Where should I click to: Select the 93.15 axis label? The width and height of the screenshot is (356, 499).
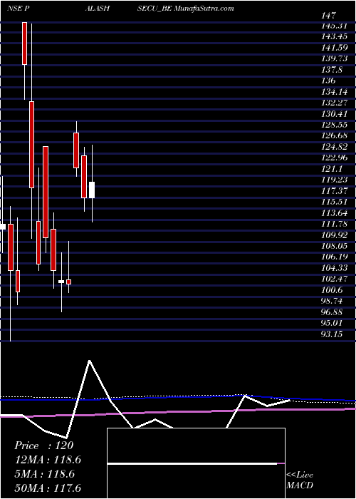click(332, 334)
